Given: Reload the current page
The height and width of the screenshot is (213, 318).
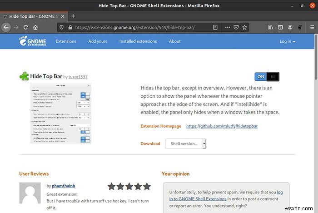Looking at the screenshot, I should click(x=26, y=27).
